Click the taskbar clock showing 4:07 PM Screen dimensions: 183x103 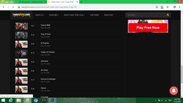point(177,101)
